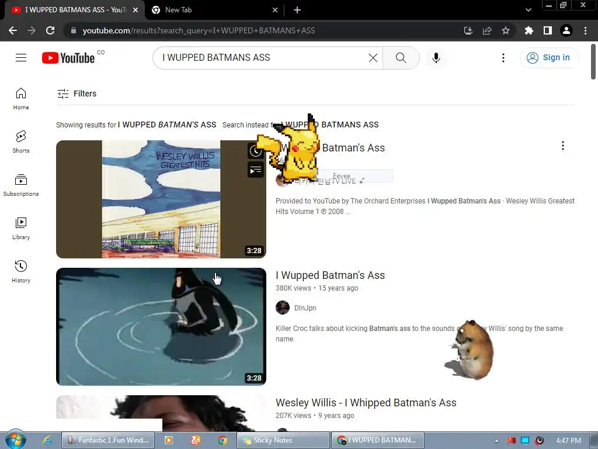This screenshot has height=449, width=598.
Task: Click the share page icon in address bar
Action: point(486,30)
